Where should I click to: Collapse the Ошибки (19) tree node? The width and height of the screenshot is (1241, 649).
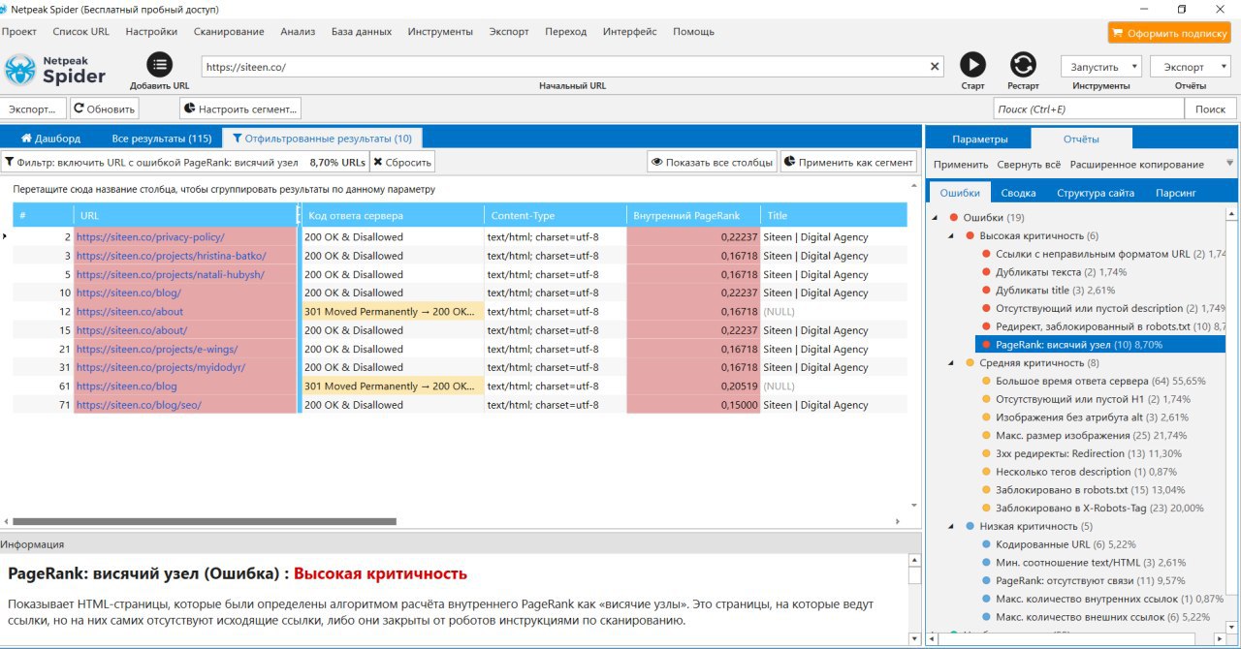pyautogui.click(x=936, y=217)
